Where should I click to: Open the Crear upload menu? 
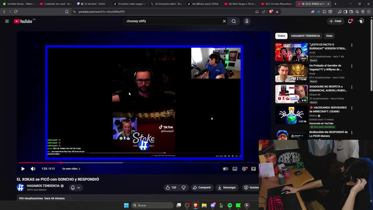pos(335,21)
